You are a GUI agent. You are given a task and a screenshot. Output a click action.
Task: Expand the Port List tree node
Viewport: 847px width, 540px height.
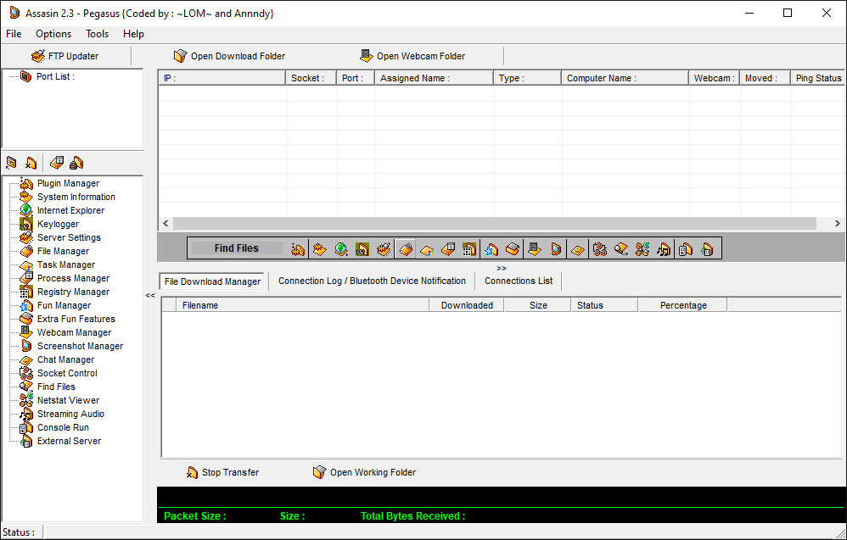[25, 76]
